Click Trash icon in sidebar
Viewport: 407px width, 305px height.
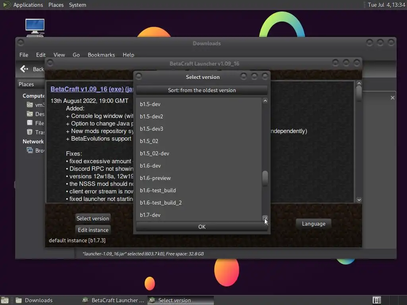tap(30, 132)
